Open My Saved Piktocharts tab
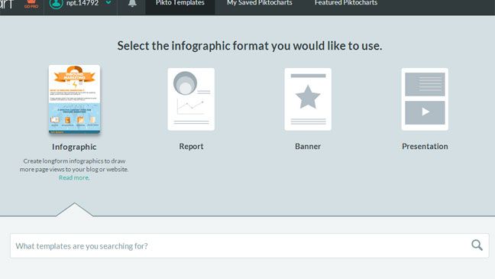Screen dimensions: 495x279 pyautogui.click(x=260, y=3)
